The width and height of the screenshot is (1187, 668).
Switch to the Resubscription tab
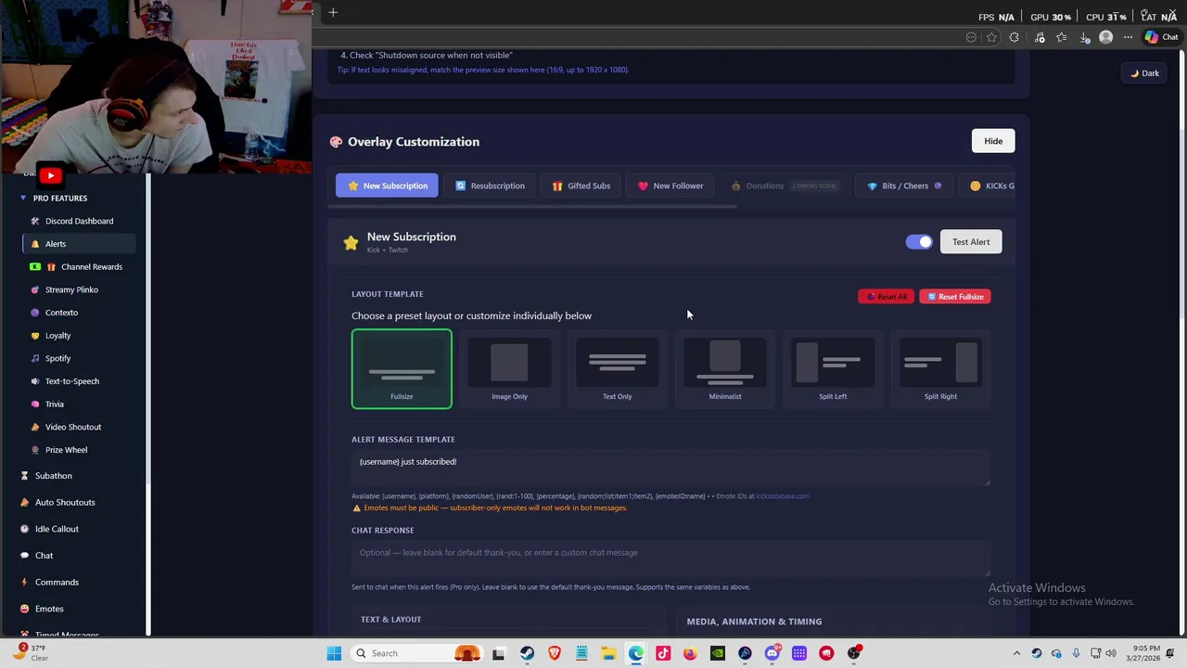tap(490, 186)
